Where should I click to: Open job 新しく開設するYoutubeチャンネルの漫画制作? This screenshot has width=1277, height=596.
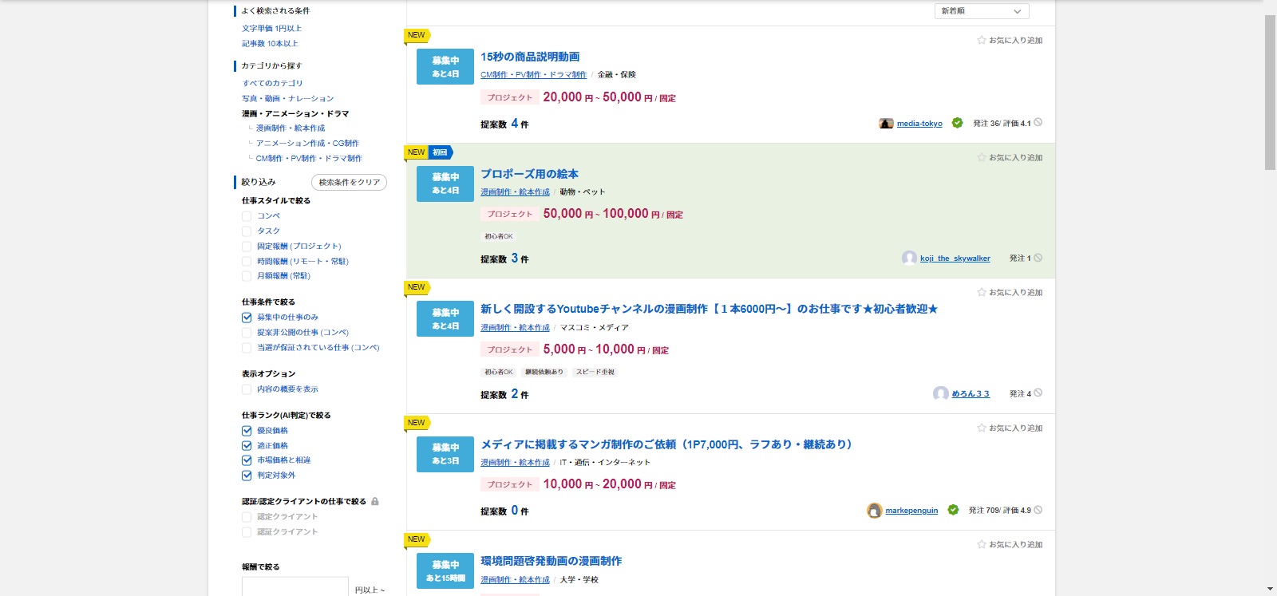pyautogui.click(x=709, y=309)
